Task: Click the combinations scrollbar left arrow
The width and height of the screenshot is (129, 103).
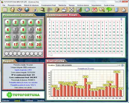Action: [x=49, y=55]
